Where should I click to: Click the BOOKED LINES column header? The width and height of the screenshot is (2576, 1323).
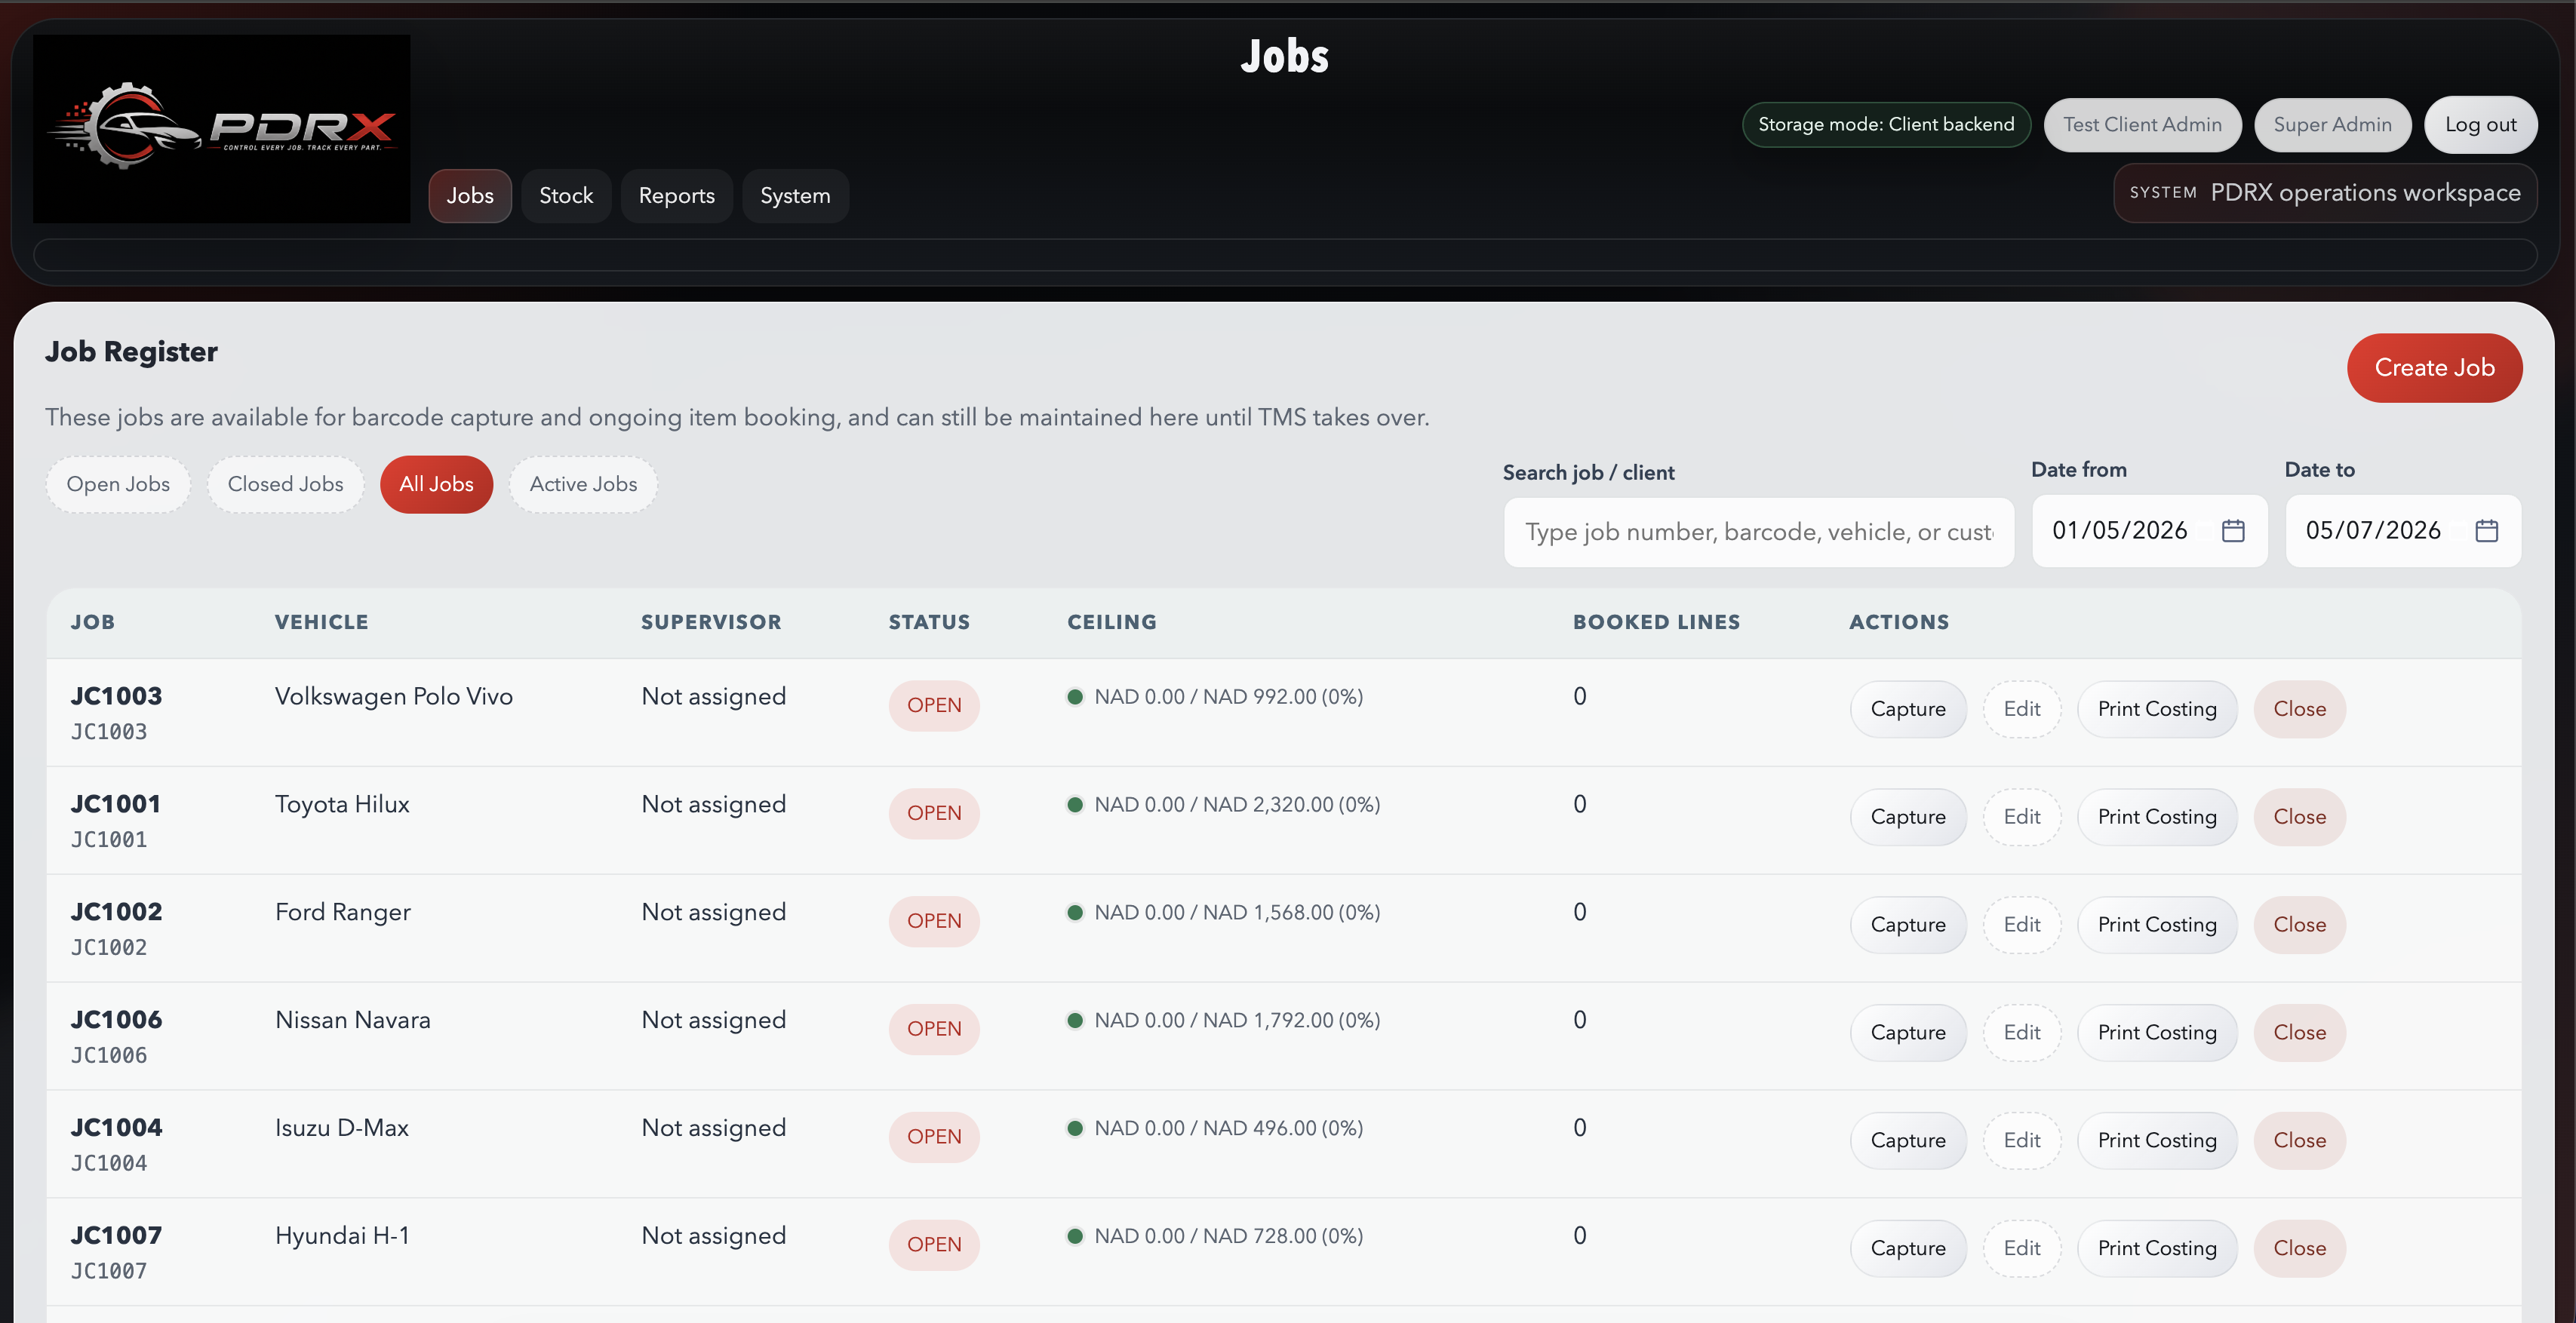(x=1656, y=622)
